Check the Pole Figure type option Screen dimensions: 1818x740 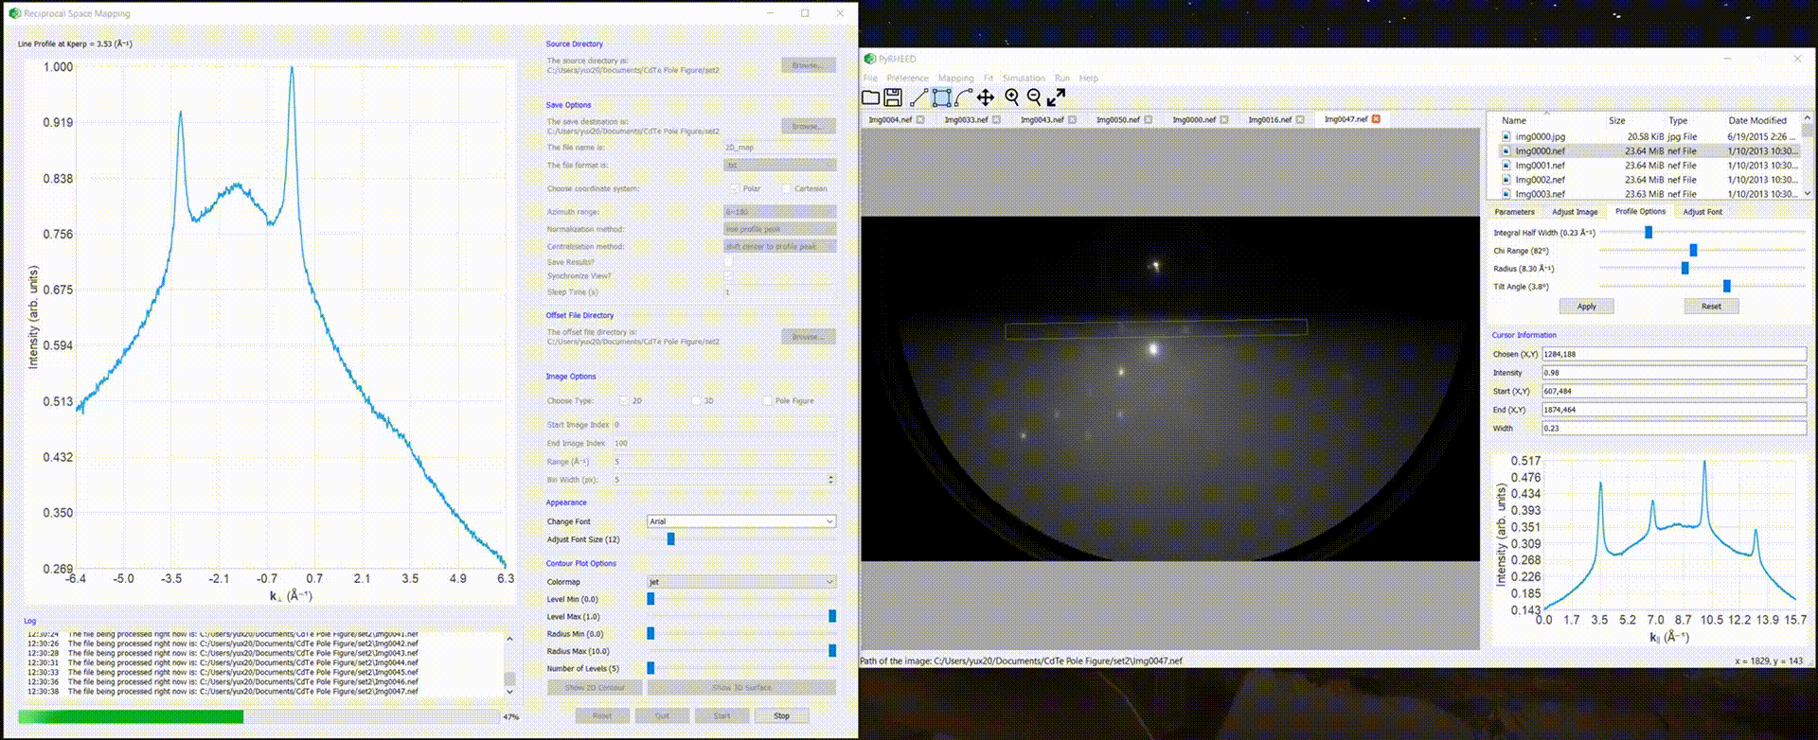767,401
